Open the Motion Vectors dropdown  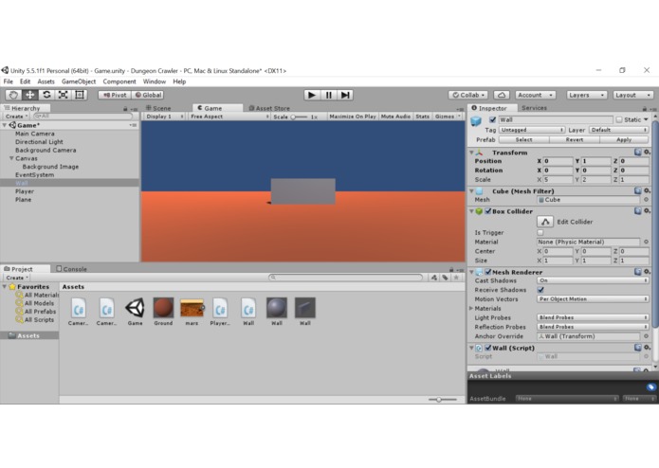click(x=593, y=298)
